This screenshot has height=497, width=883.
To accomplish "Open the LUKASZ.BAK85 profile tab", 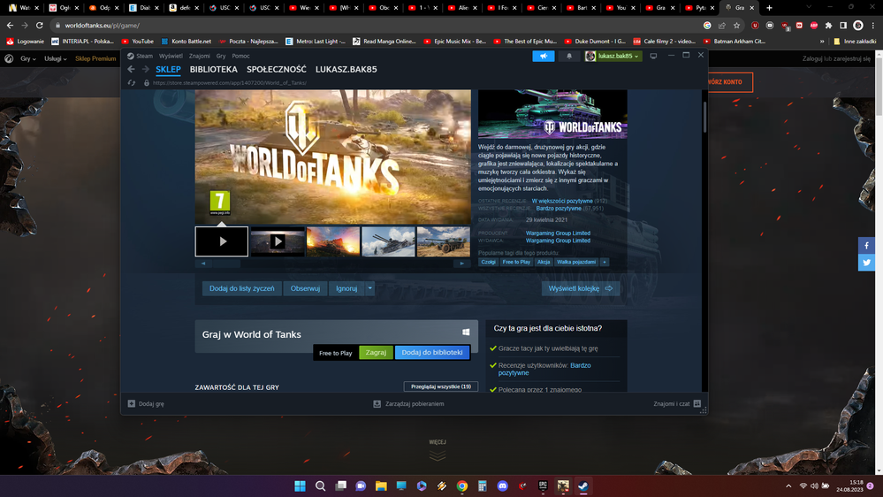I will [346, 69].
